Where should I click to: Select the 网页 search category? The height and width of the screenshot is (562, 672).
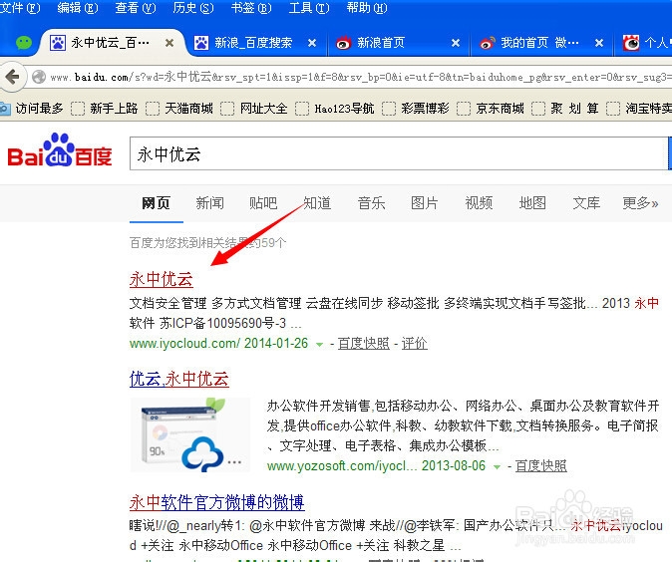(x=156, y=203)
